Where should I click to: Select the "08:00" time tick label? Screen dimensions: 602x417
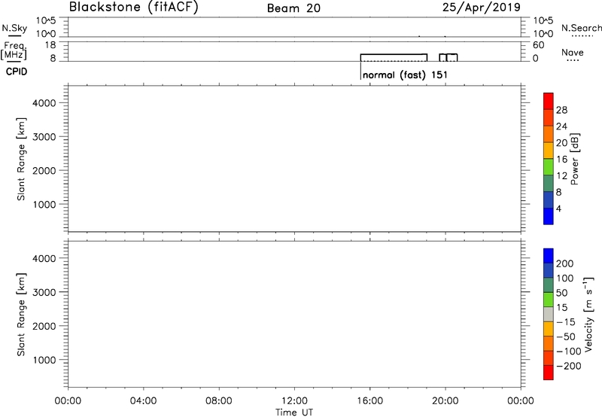pyautogui.click(x=218, y=401)
